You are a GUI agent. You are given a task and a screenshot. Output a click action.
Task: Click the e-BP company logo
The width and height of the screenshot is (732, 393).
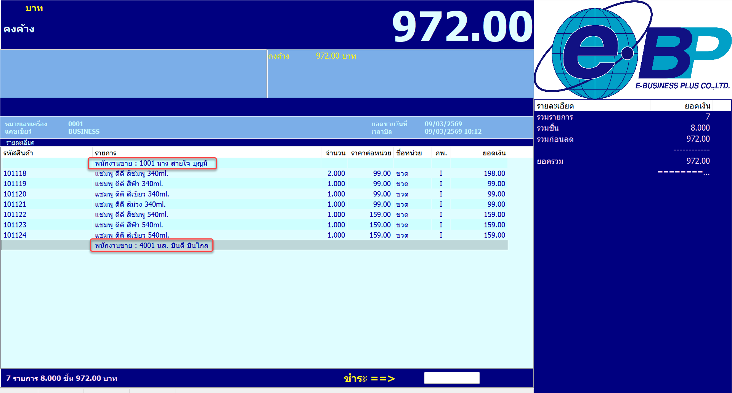pos(632,50)
